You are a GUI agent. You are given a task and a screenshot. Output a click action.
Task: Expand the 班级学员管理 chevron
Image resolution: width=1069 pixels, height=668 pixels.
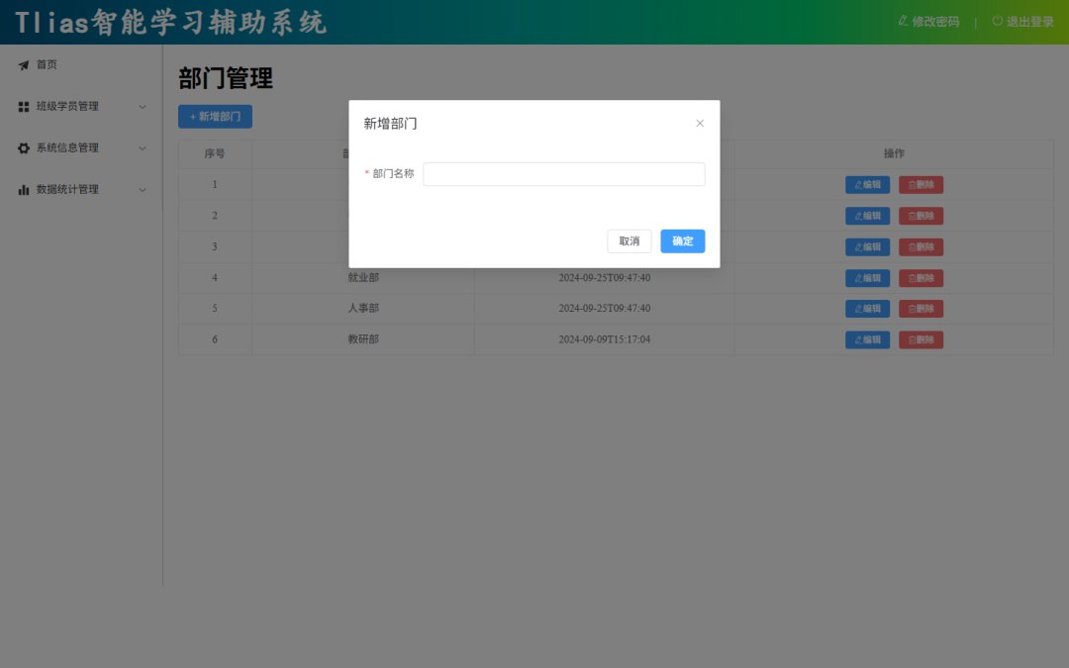143,107
